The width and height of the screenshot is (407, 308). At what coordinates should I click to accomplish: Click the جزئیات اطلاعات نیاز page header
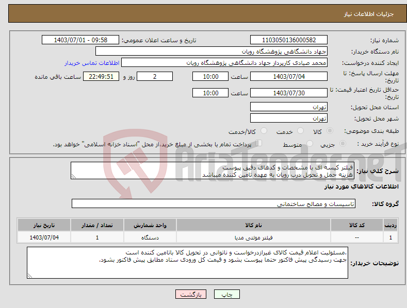[x=369, y=14]
